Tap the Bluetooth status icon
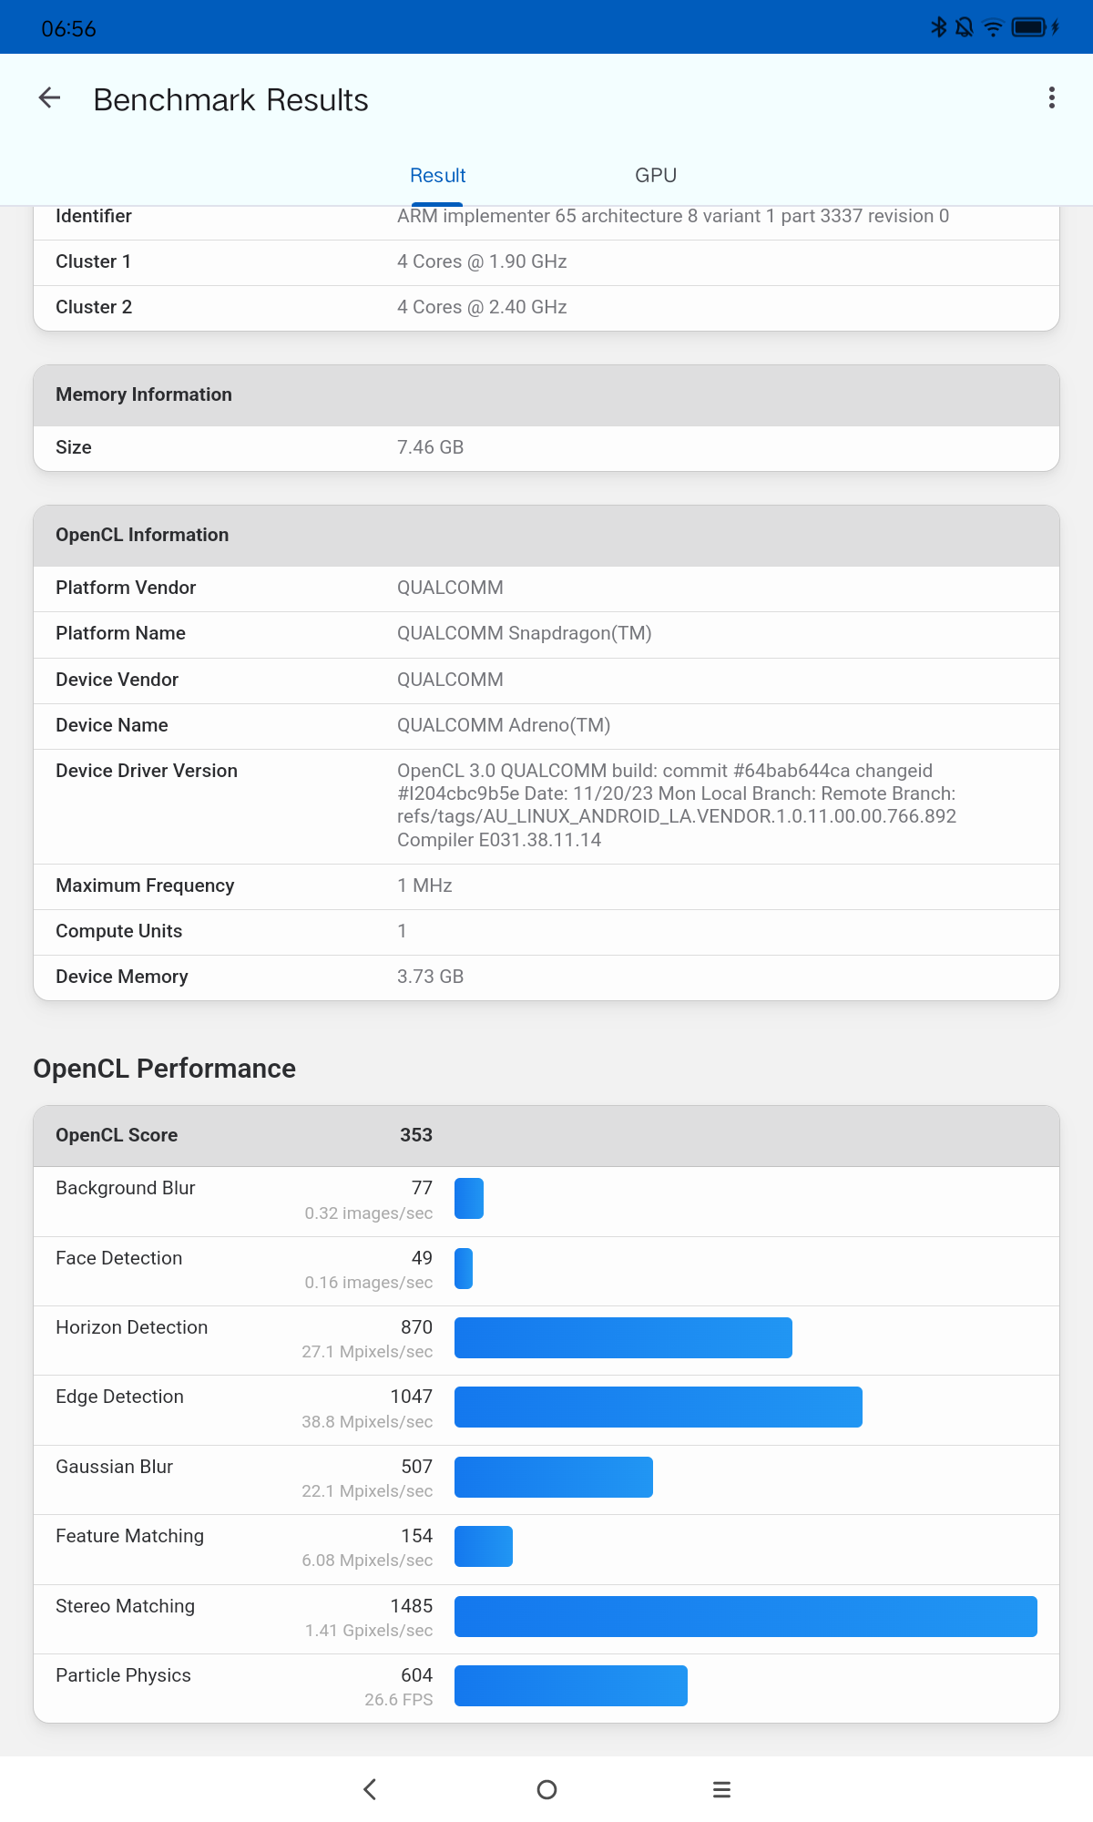Screen dimensions: 1093x1822 (x=939, y=27)
